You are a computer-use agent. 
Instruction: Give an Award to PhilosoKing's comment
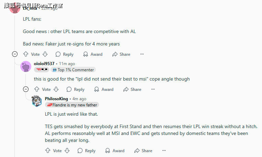click(115, 151)
